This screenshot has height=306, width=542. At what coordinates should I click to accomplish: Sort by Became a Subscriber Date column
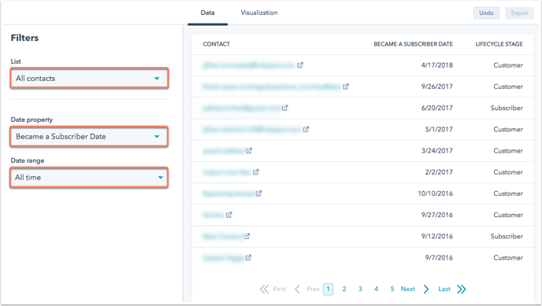[x=413, y=44]
